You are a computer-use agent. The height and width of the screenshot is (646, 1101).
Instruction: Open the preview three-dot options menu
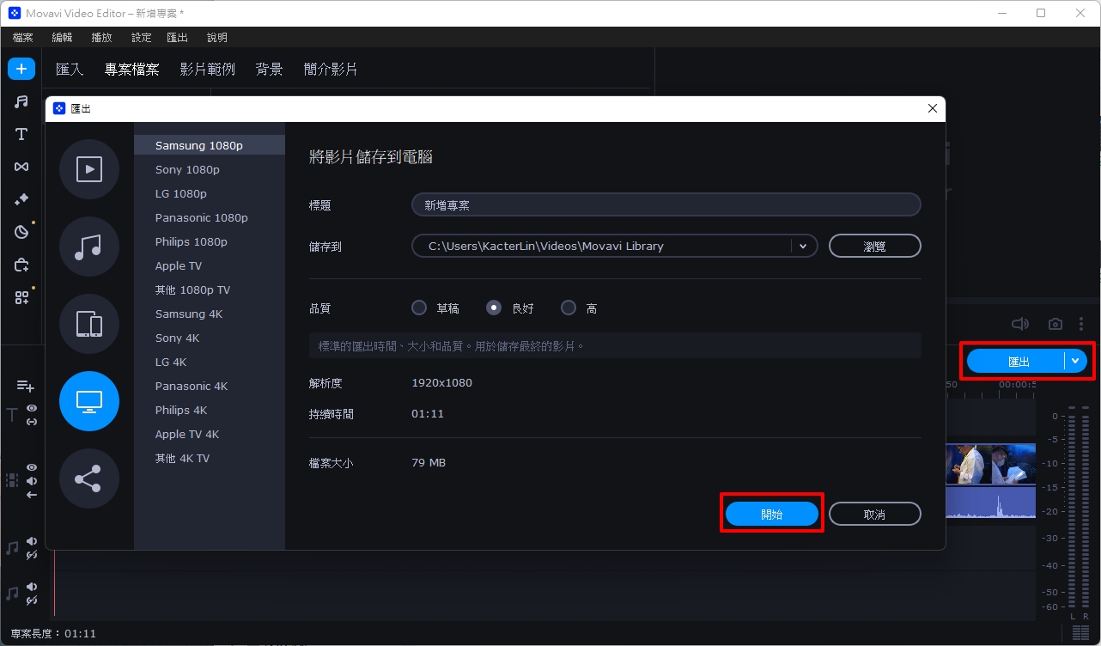(x=1081, y=324)
